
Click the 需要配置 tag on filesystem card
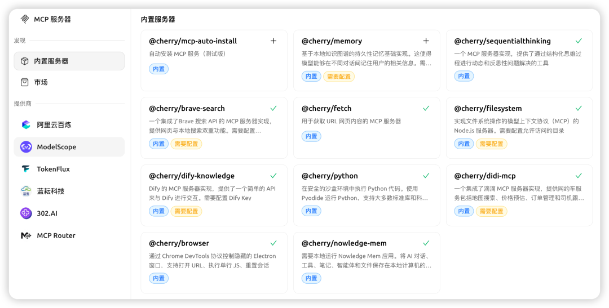(x=491, y=144)
